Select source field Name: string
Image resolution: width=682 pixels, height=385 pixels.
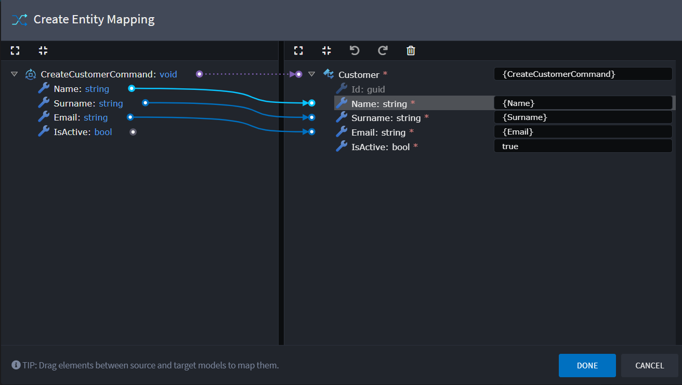(x=81, y=89)
